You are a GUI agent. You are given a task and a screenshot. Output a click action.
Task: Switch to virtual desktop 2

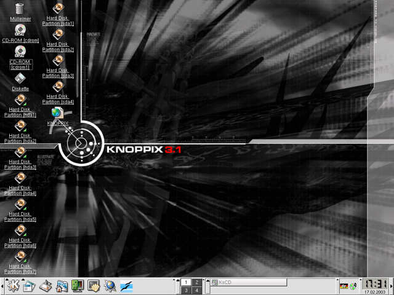pos(197,282)
